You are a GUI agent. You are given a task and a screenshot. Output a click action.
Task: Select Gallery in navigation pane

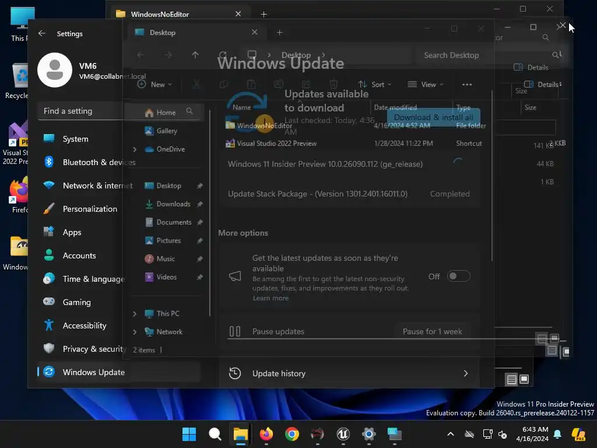(x=167, y=131)
